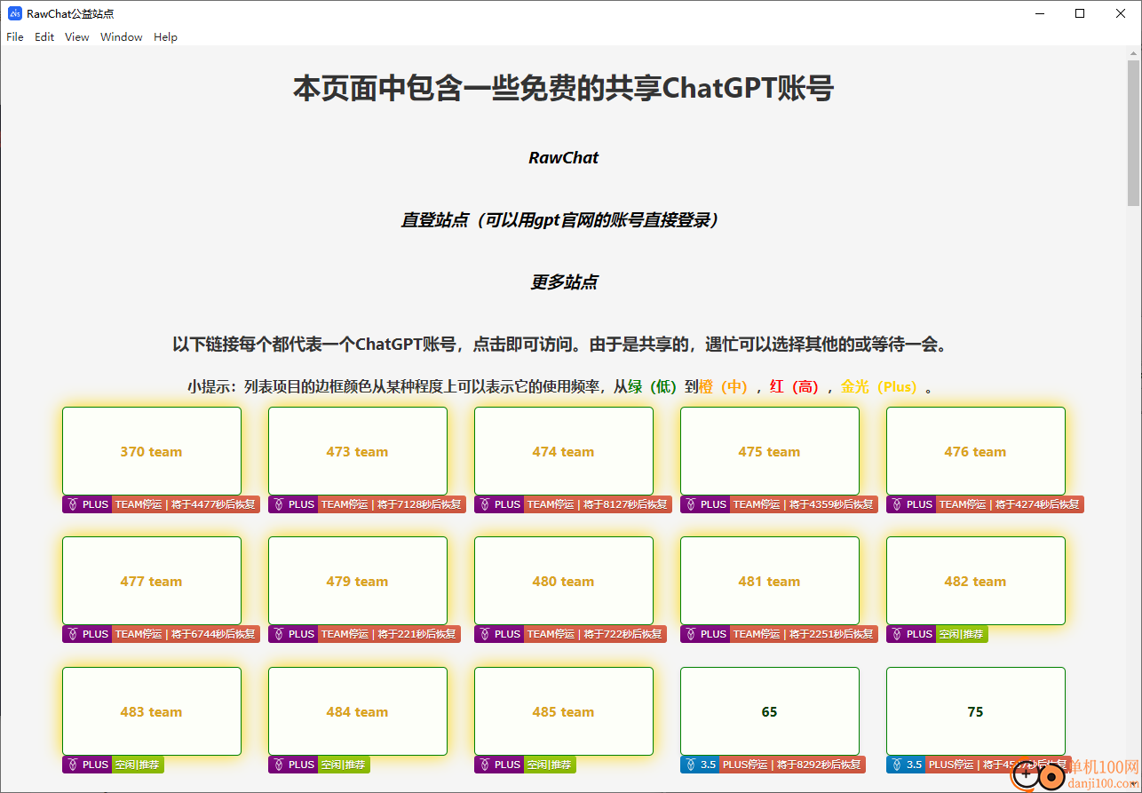Image resolution: width=1142 pixels, height=793 pixels.
Task: Open the 370 team account card
Action: point(152,451)
